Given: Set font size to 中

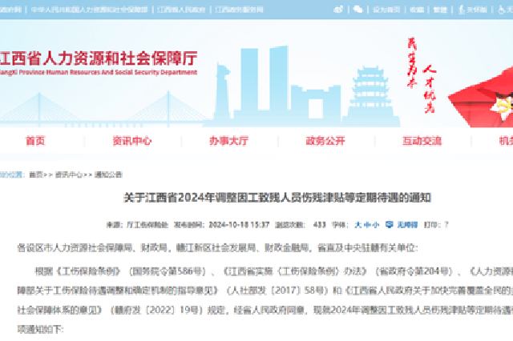Looking at the screenshot, I should click(x=367, y=225).
